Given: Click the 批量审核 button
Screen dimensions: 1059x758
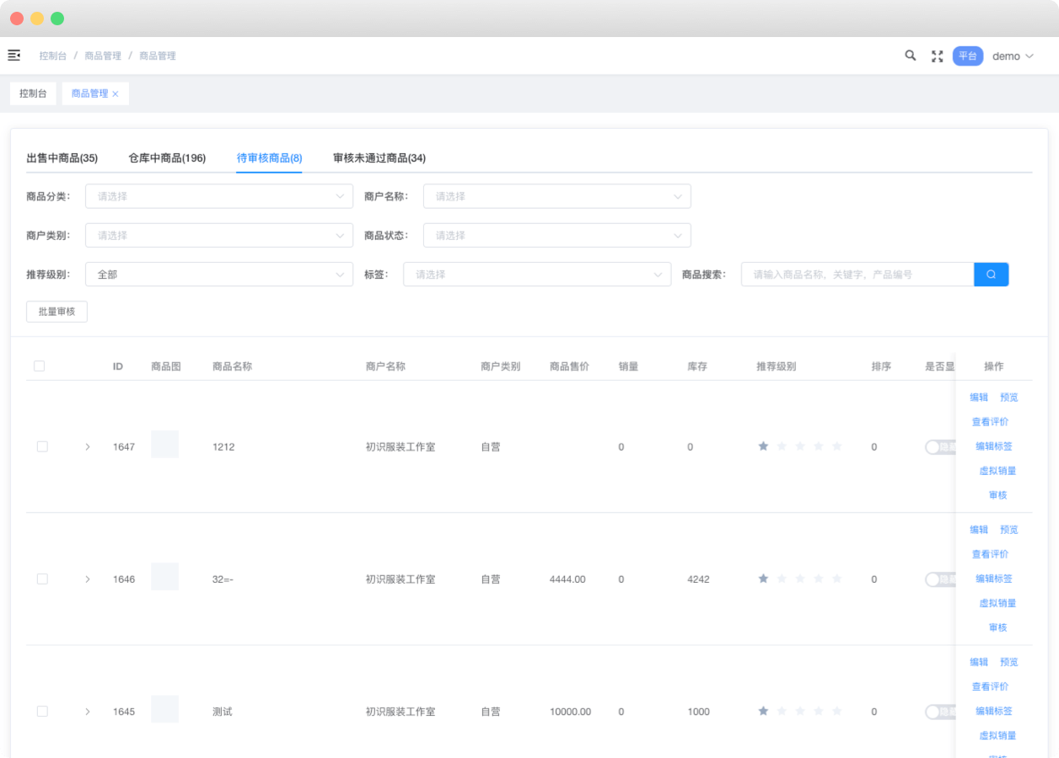Looking at the screenshot, I should click(x=56, y=312).
